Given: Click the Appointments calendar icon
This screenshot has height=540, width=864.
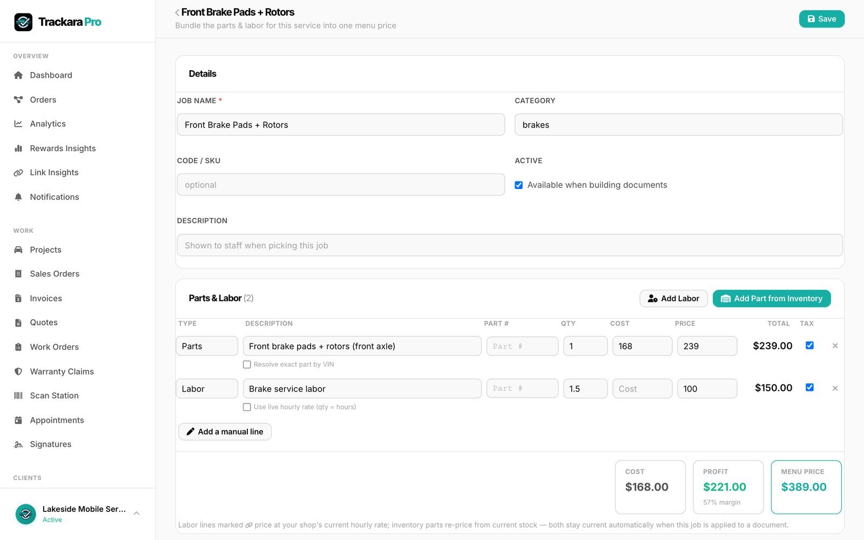Looking at the screenshot, I should click(18, 420).
